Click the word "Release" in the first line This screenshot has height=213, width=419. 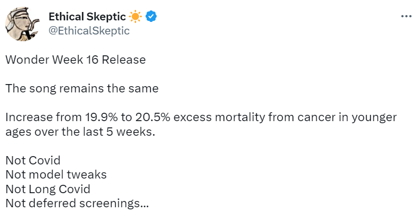pyautogui.click(x=124, y=60)
